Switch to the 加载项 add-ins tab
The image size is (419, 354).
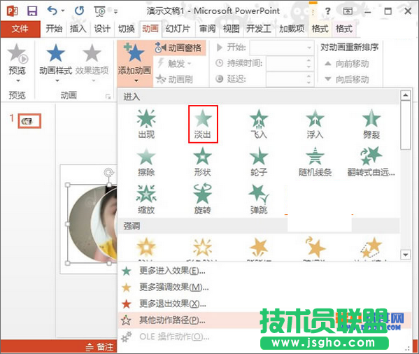tap(292, 29)
